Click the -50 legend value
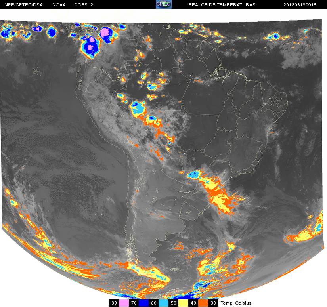Screen dimensions: 327x307 [173, 303]
